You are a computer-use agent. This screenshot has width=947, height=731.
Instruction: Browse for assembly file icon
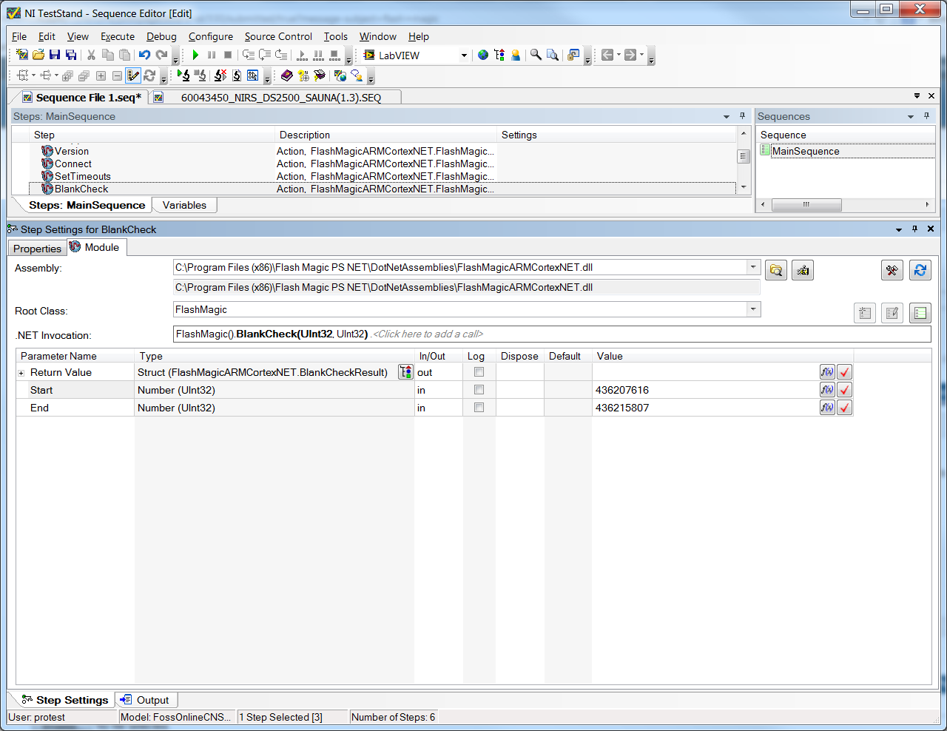[x=775, y=270]
